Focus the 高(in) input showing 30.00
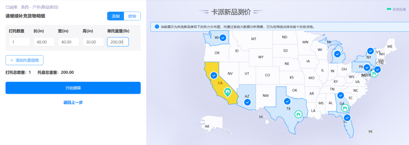The width and height of the screenshot is (409, 145). (93, 42)
